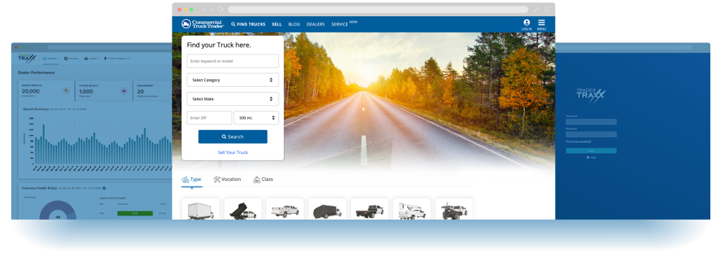This screenshot has width=723, height=255.
Task: Choose the garbage truck type icon
Action: pos(328,210)
